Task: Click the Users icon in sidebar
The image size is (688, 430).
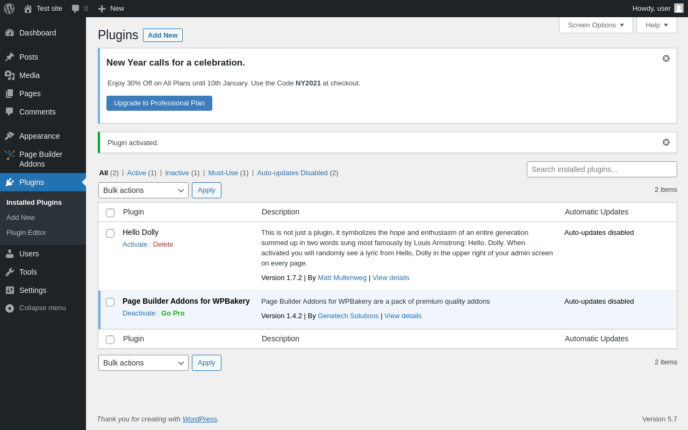Action: click(x=10, y=254)
